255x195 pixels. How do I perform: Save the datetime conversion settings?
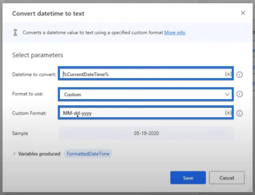pyautogui.click(x=188, y=177)
